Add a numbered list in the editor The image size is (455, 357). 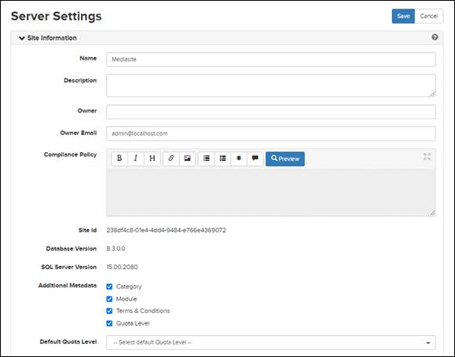click(207, 158)
